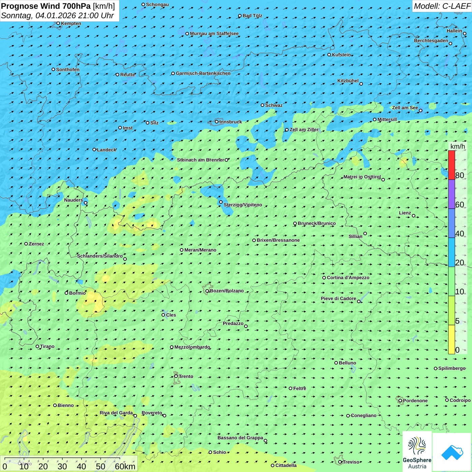Click the yellow legend segment near 0
This screenshot has width=472, height=472.
pos(451,339)
